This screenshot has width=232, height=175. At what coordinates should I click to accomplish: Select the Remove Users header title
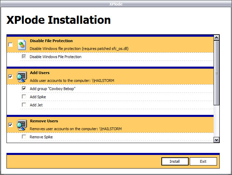click(x=44, y=121)
